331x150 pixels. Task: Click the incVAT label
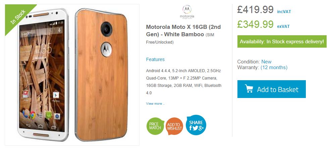click(284, 12)
